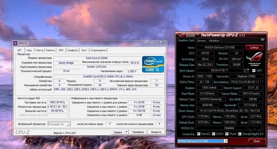Click the Сервис button in CPU-Z
The width and height of the screenshot is (277, 149).
click(118, 132)
